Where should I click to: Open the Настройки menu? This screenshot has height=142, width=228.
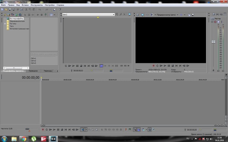[x=49, y=5]
